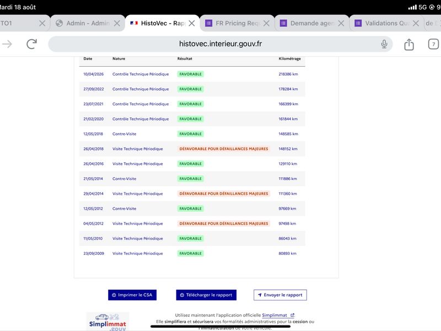Switch to the Demande agen tab
441x331 pixels.
[x=312, y=23]
